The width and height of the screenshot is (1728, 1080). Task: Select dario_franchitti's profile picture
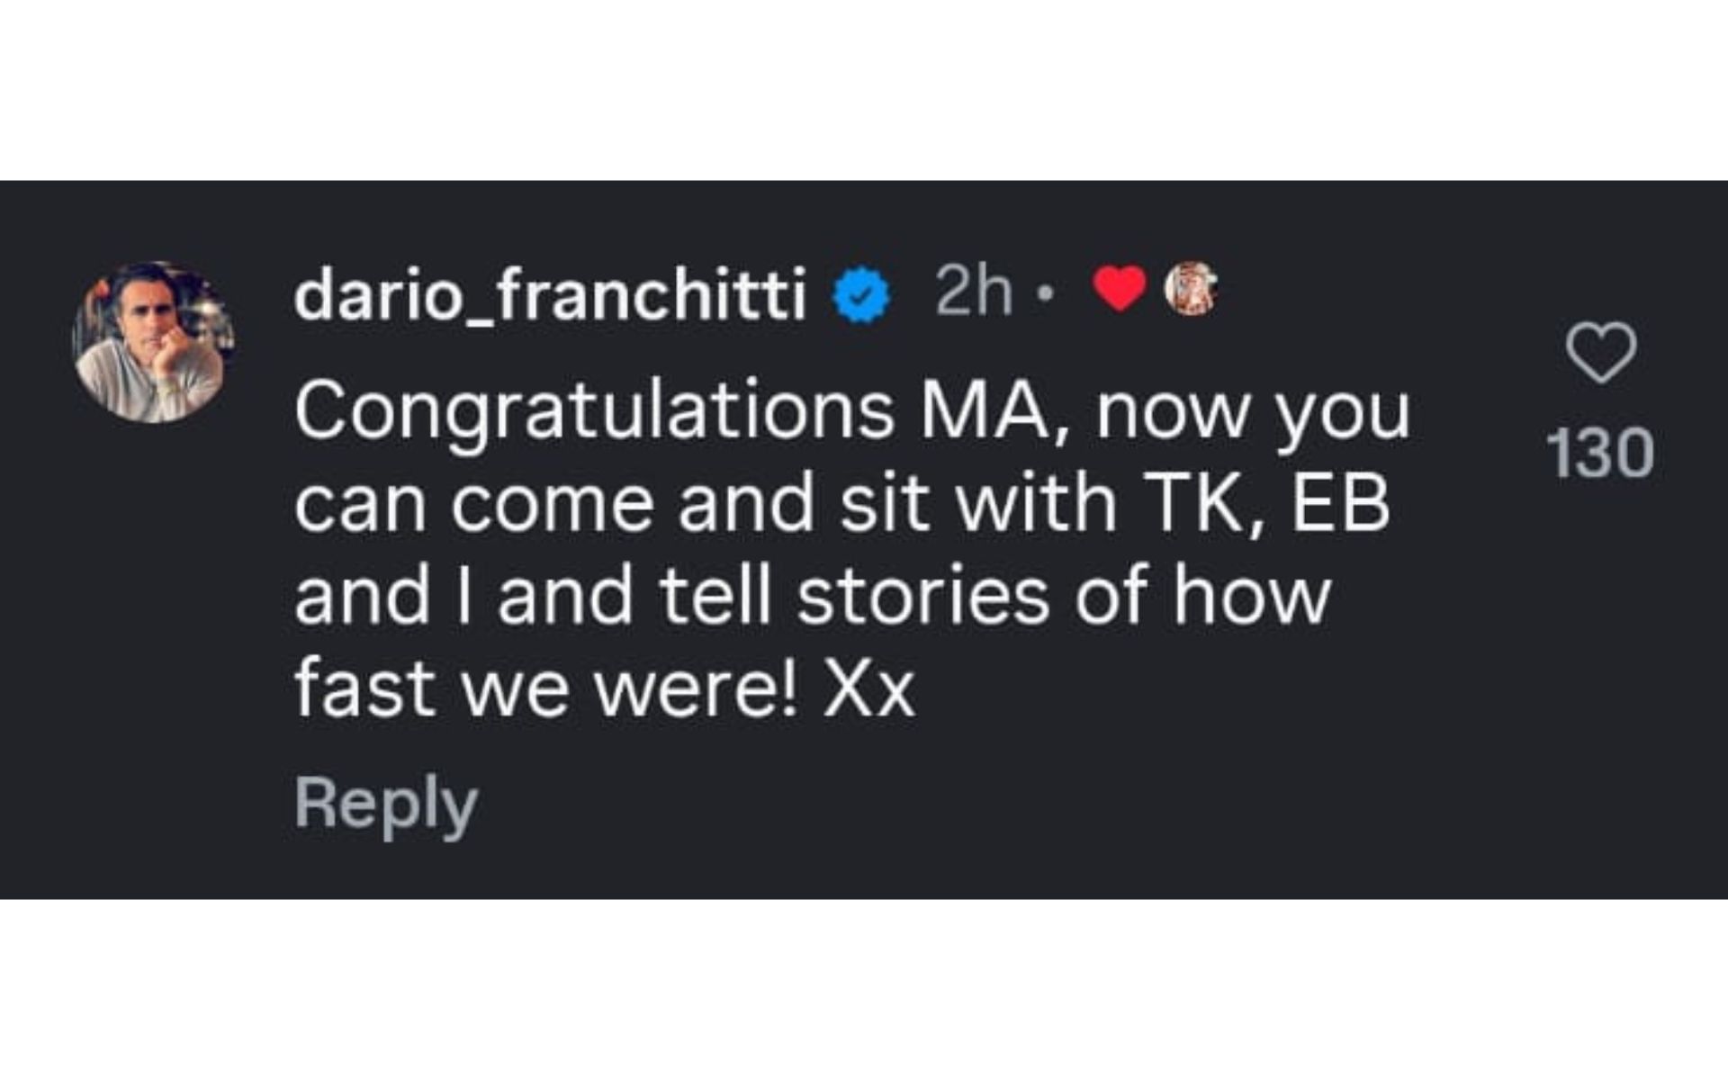click(x=151, y=337)
